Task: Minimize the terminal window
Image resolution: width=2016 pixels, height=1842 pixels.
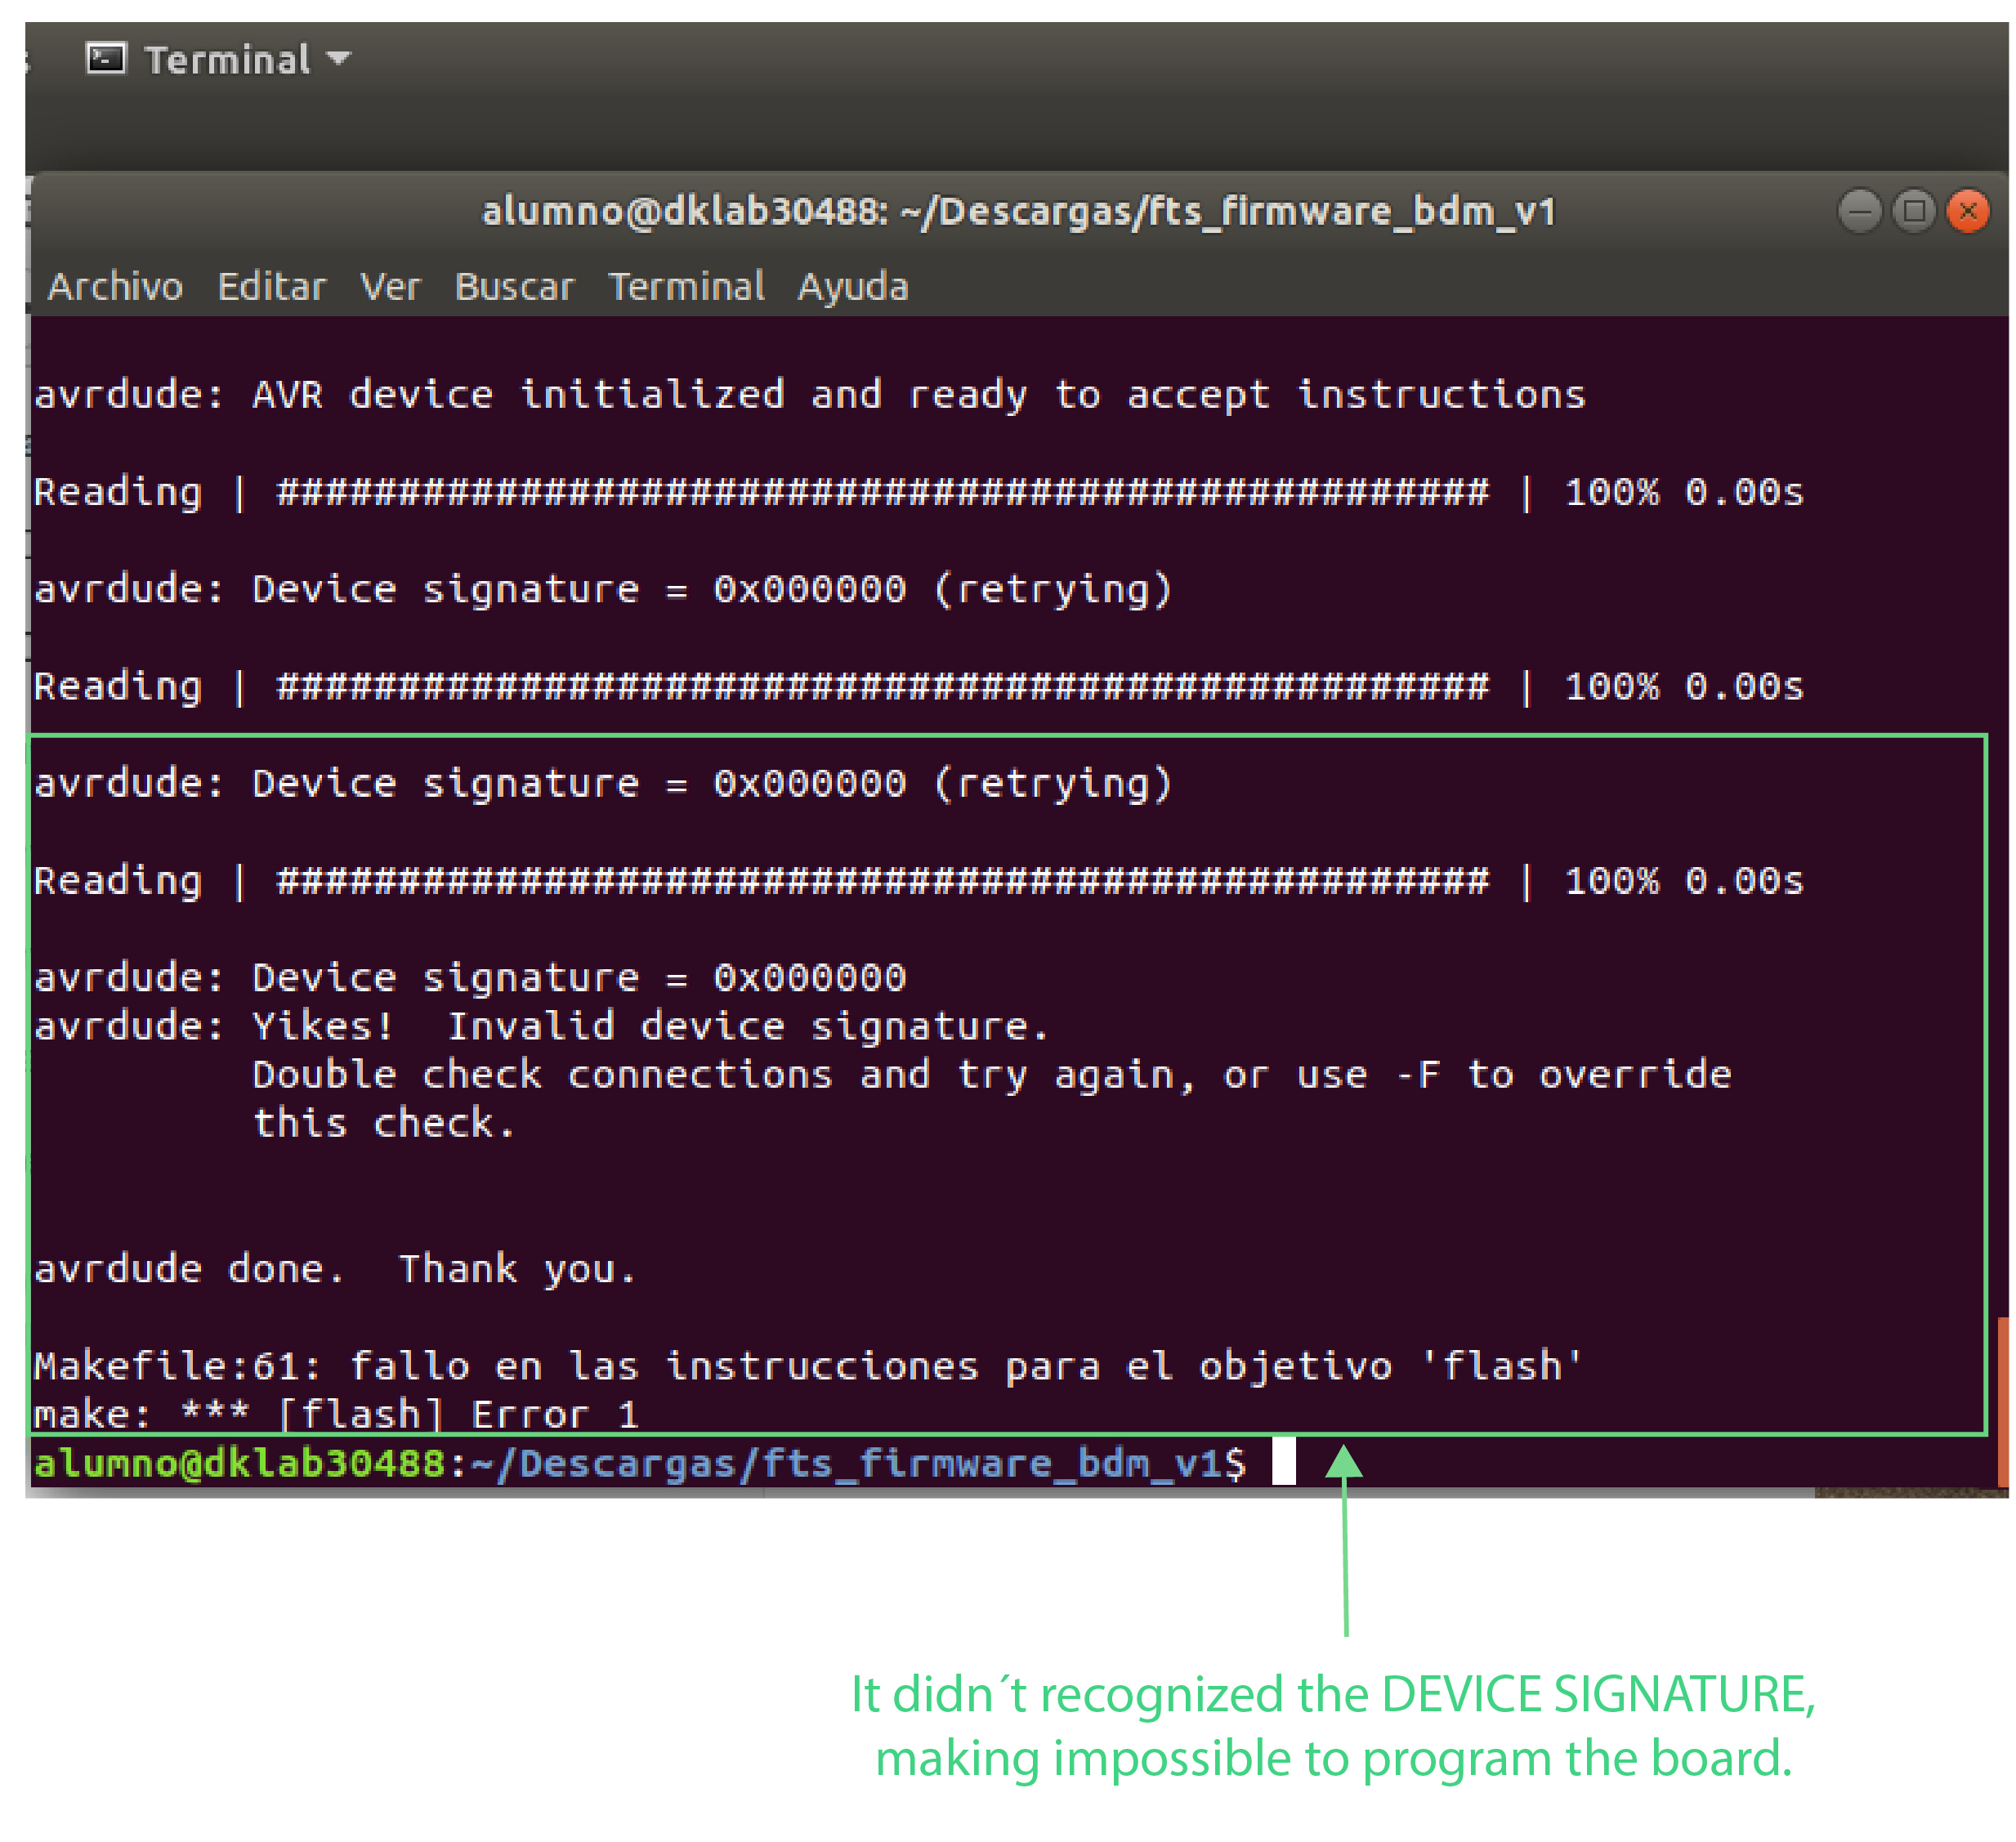Action: [x=1859, y=211]
